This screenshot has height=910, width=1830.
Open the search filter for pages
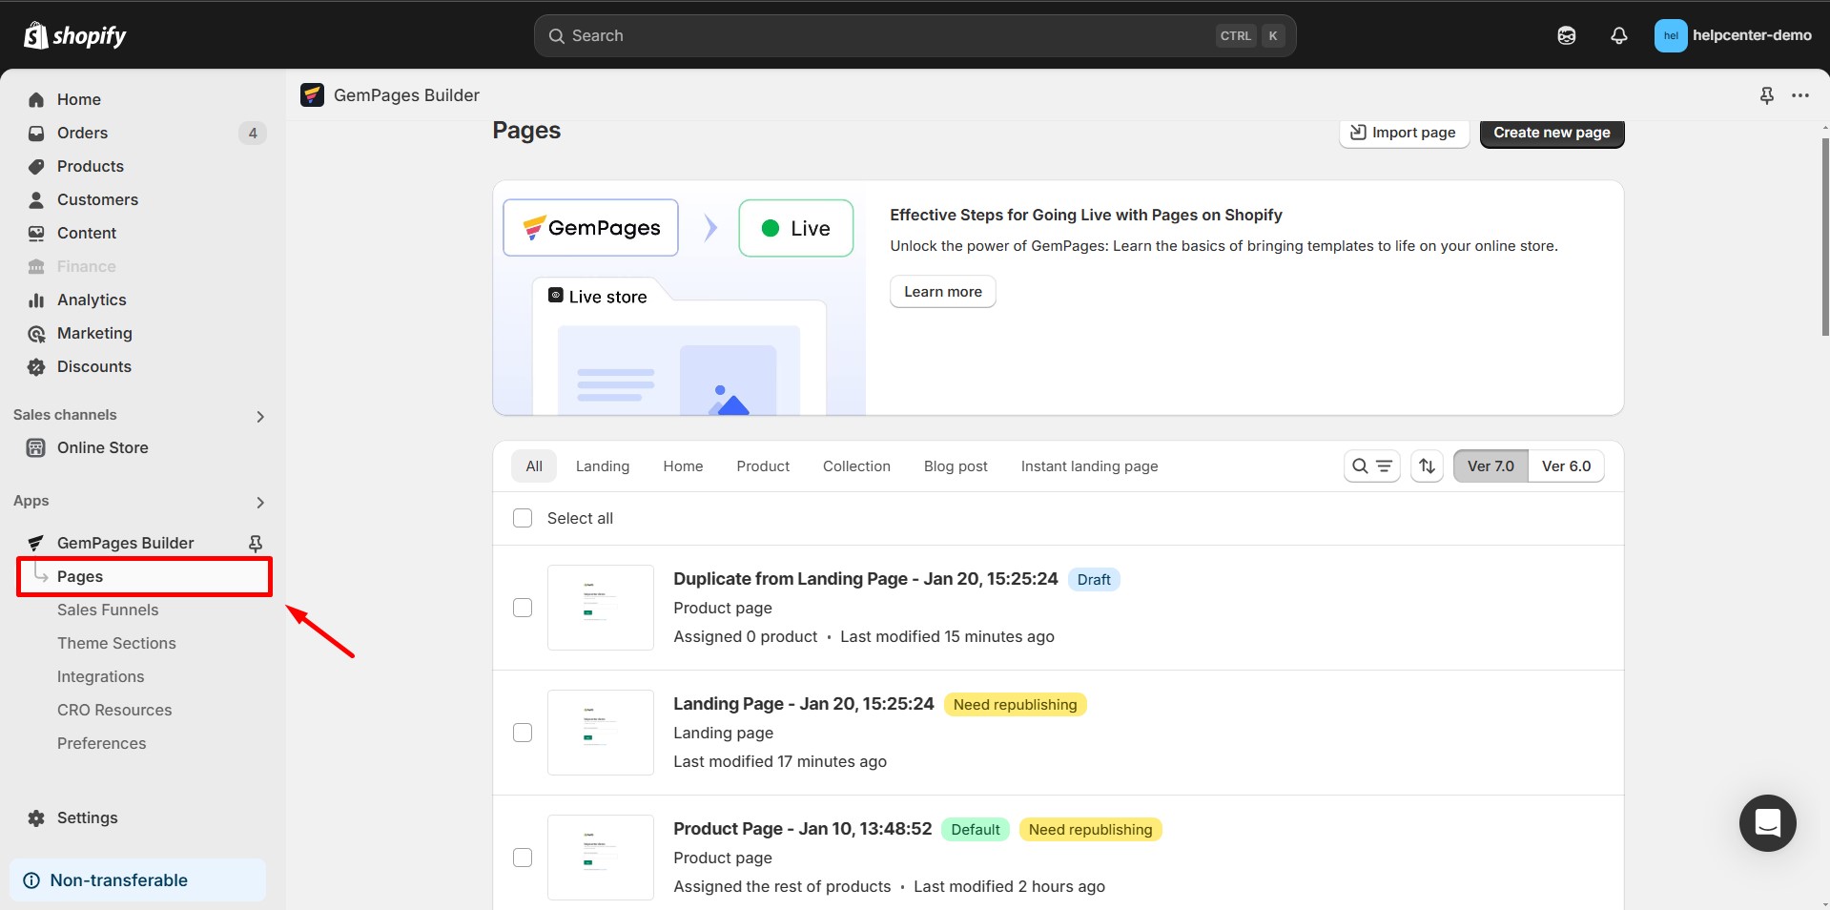point(1371,466)
